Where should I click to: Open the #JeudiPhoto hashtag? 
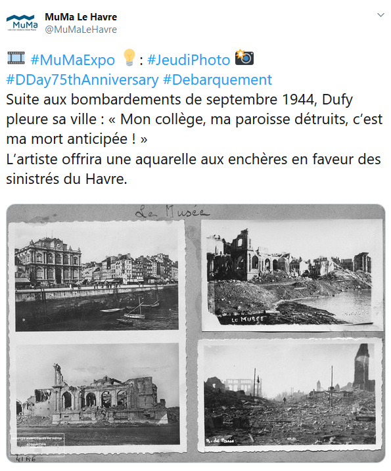pos(189,60)
